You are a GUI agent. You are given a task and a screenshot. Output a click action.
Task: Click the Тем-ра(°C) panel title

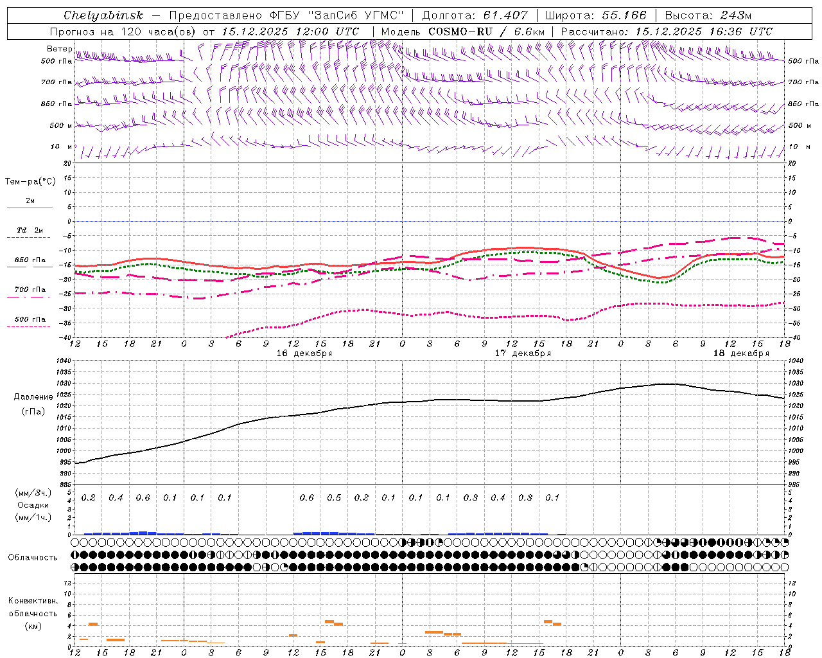(30, 182)
